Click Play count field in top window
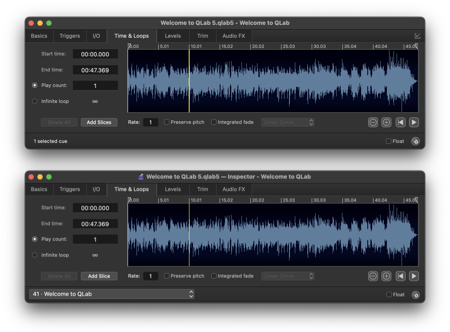The height and width of the screenshot is (332, 450). click(95, 86)
